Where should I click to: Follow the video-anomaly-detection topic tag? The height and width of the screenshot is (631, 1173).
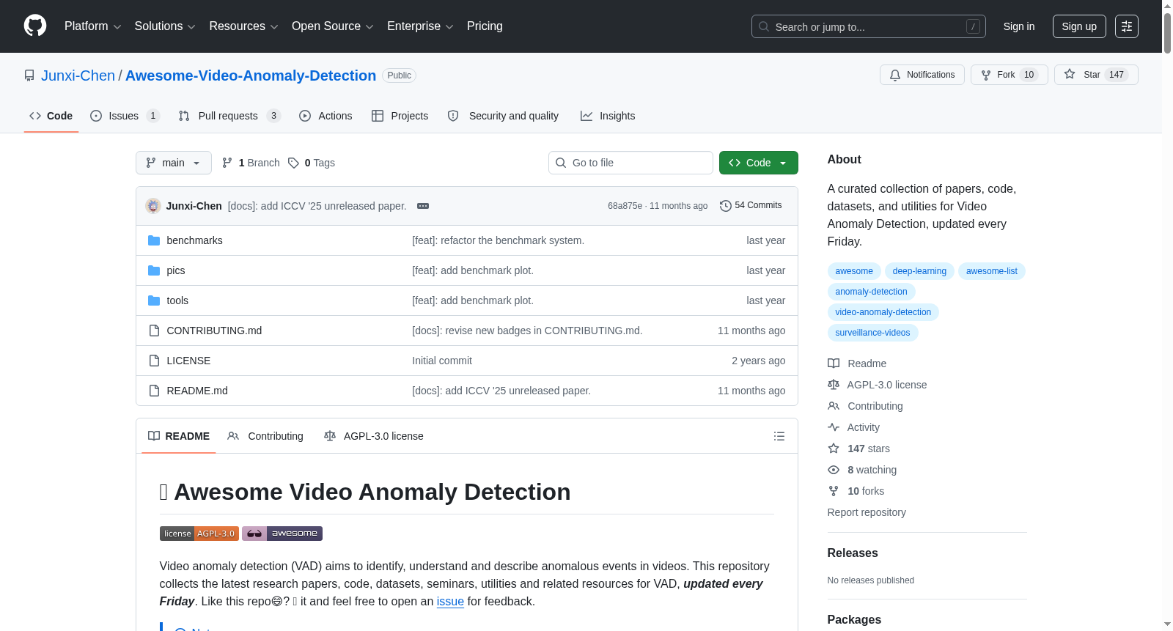point(883,312)
